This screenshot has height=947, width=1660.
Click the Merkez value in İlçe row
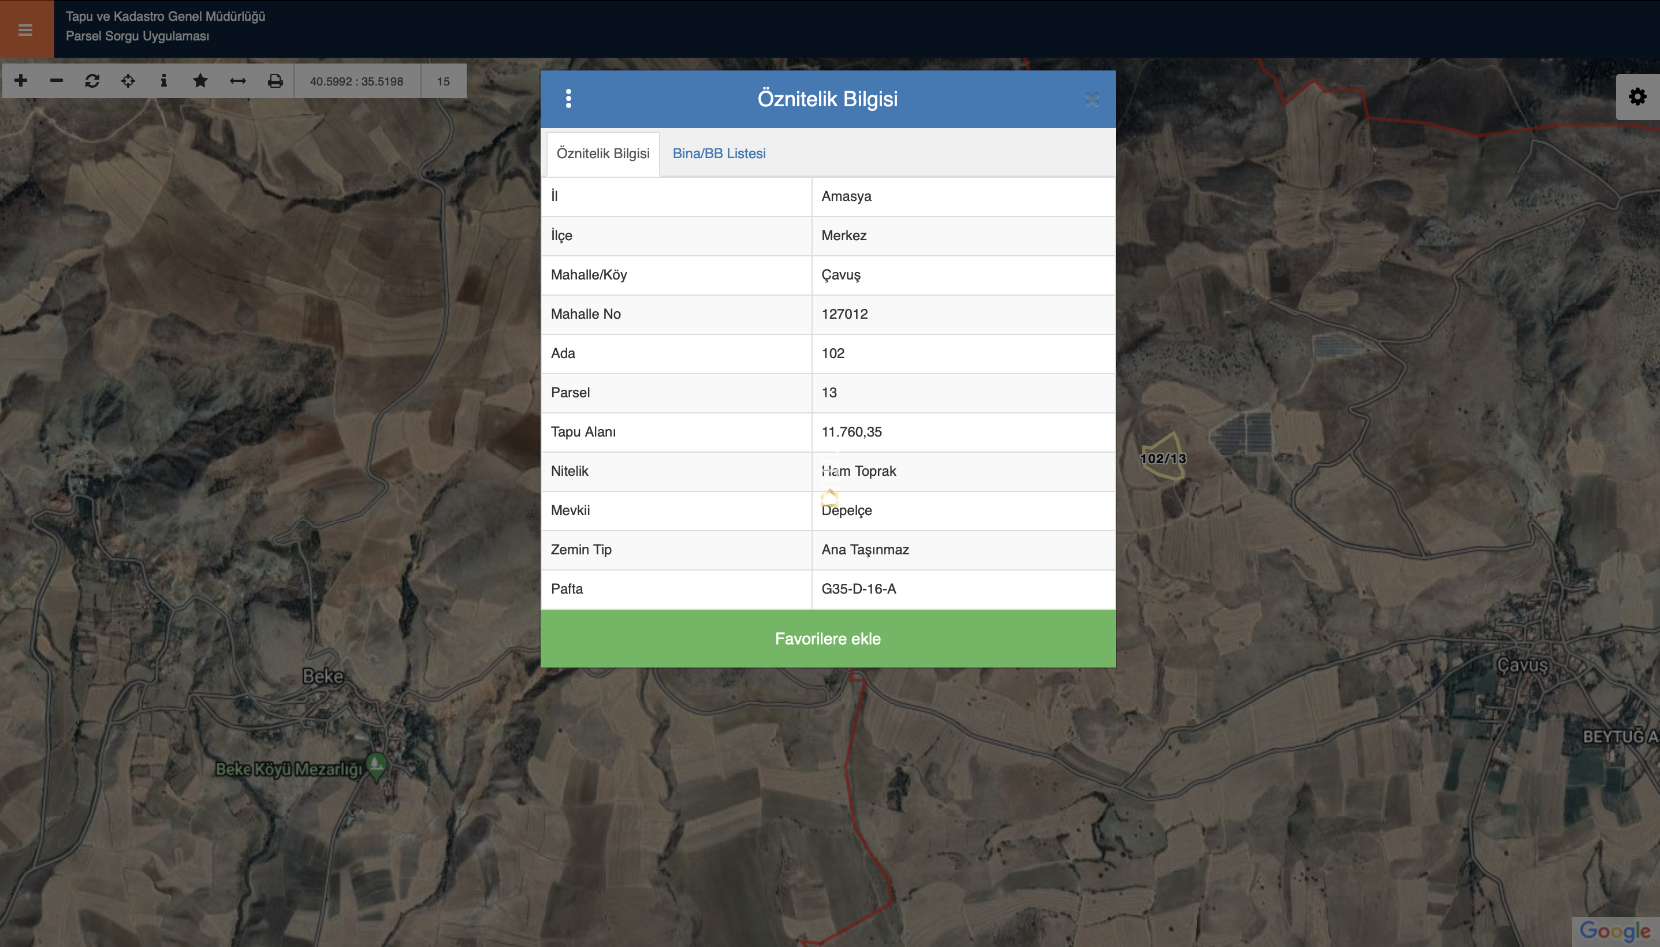pyautogui.click(x=844, y=236)
